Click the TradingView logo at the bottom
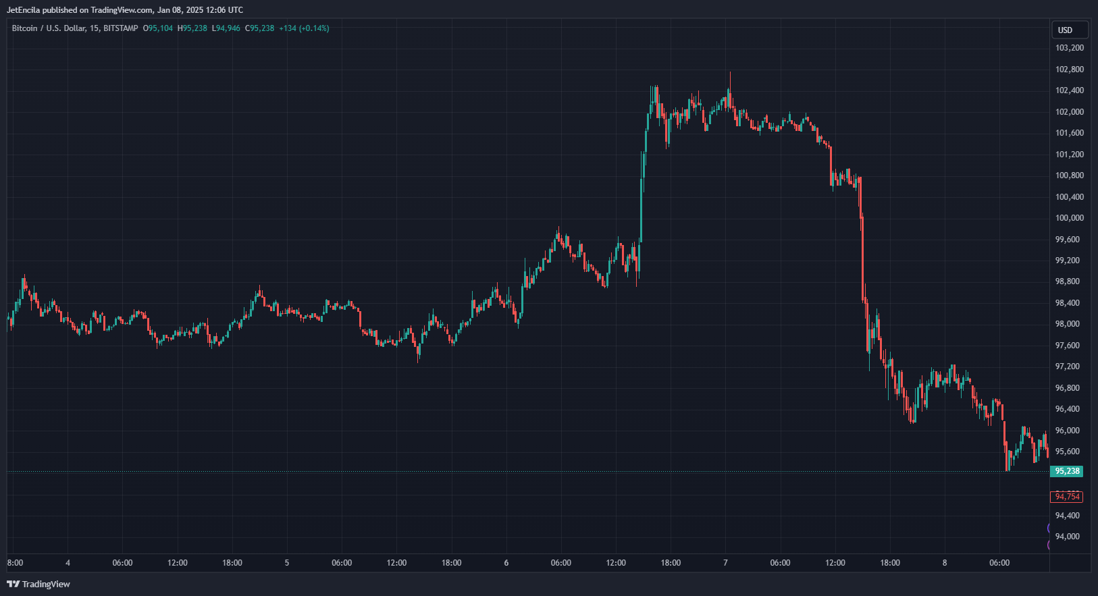Viewport: 1098px width, 596px height. pos(38,584)
